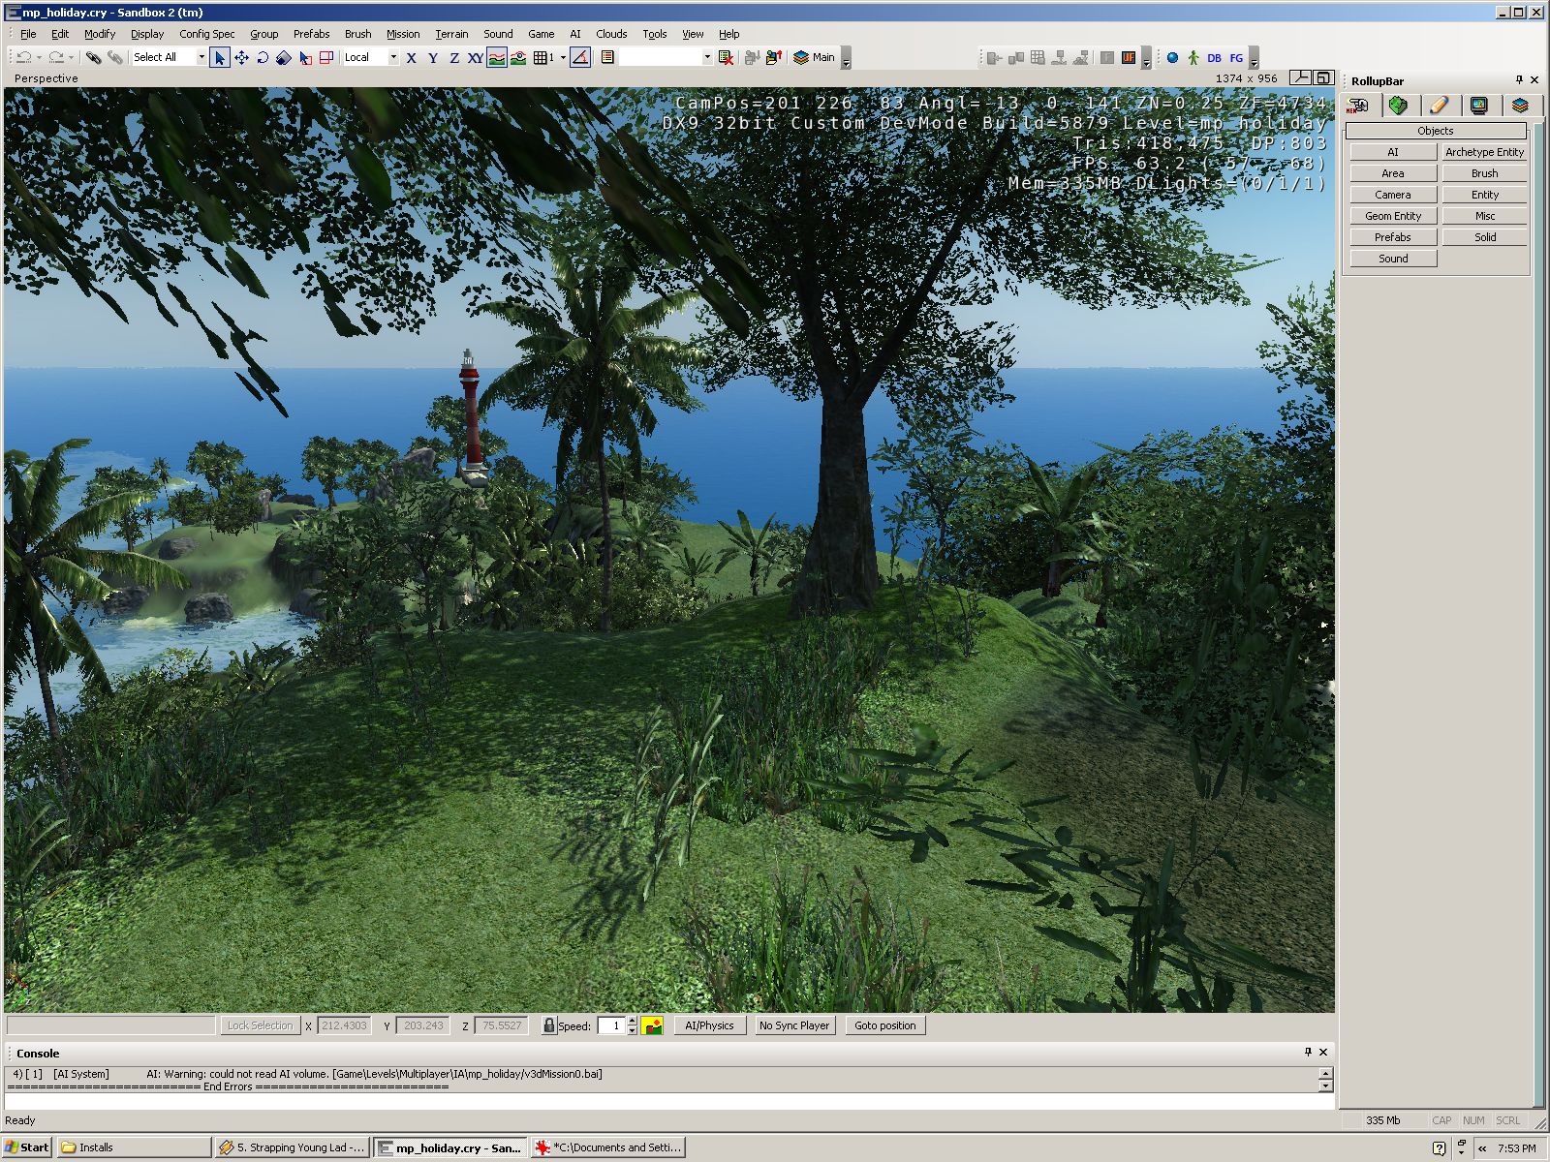Open the Clouds menu
The width and height of the screenshot is (1550, 1162).
(611, 34)
